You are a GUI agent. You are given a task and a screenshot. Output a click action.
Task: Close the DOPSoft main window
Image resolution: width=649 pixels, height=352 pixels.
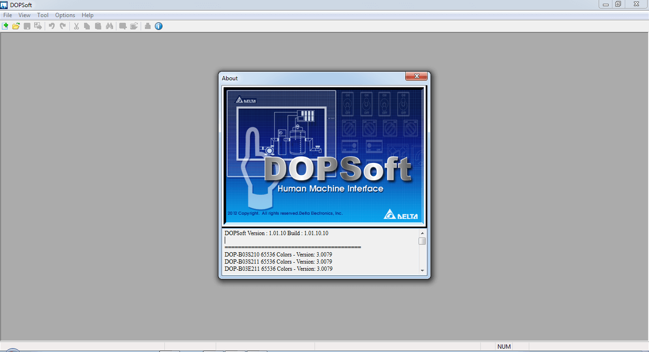(636, 4)
